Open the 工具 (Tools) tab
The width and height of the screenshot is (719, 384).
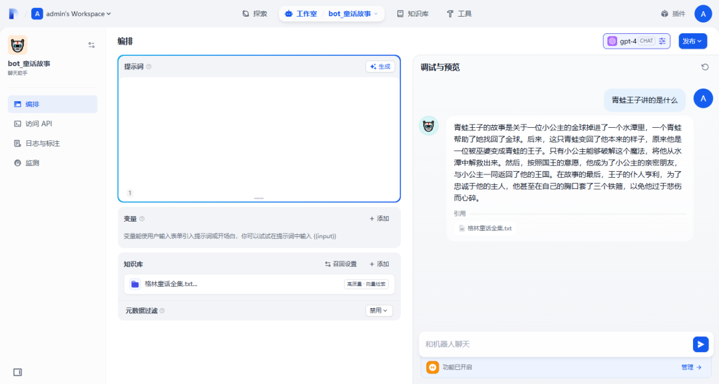click(459, 14)
